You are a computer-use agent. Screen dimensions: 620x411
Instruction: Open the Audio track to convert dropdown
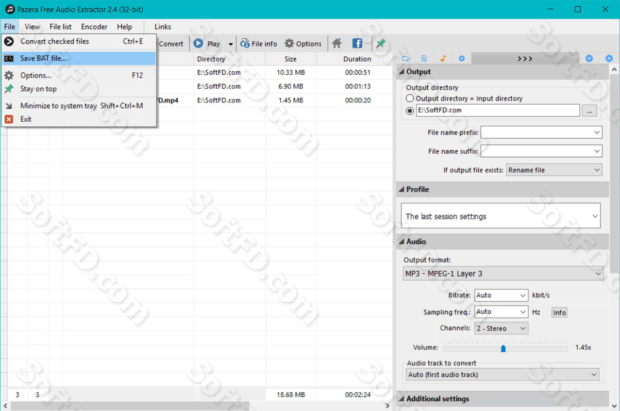click(503, 375)
